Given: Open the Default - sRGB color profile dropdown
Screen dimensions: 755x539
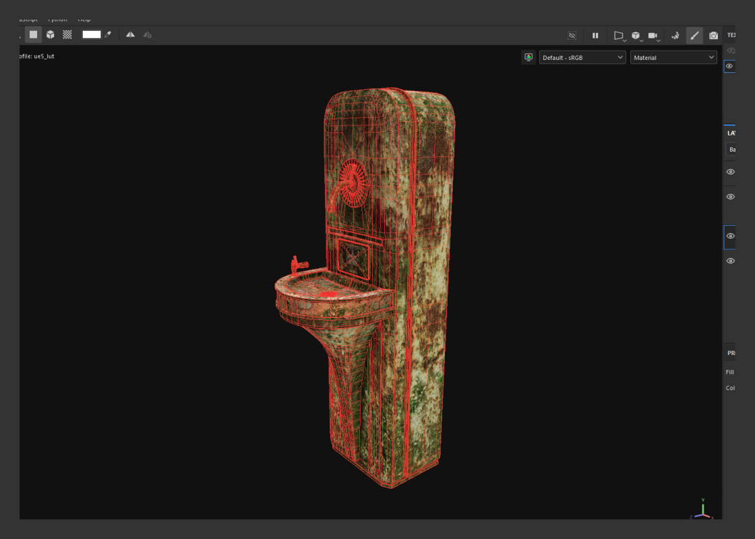Looking at the screenshot, I should click(x=582, y=57).
